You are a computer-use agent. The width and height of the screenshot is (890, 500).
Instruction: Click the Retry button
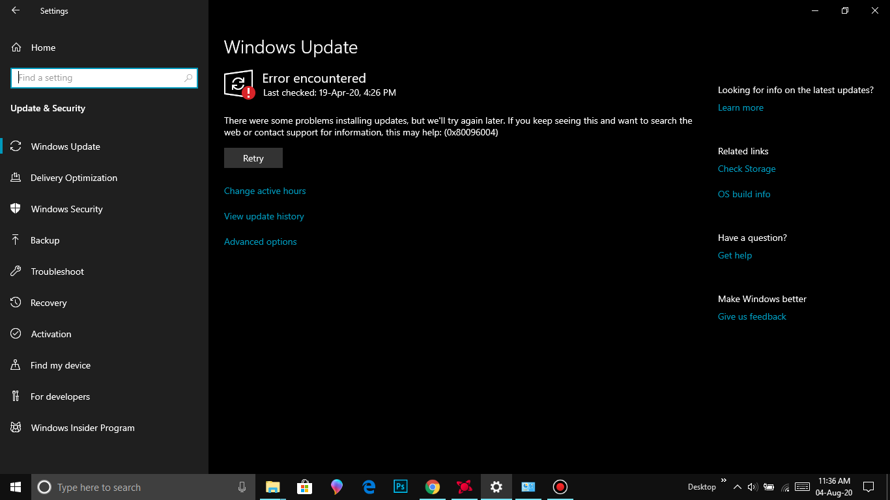[x=253, y=158]
